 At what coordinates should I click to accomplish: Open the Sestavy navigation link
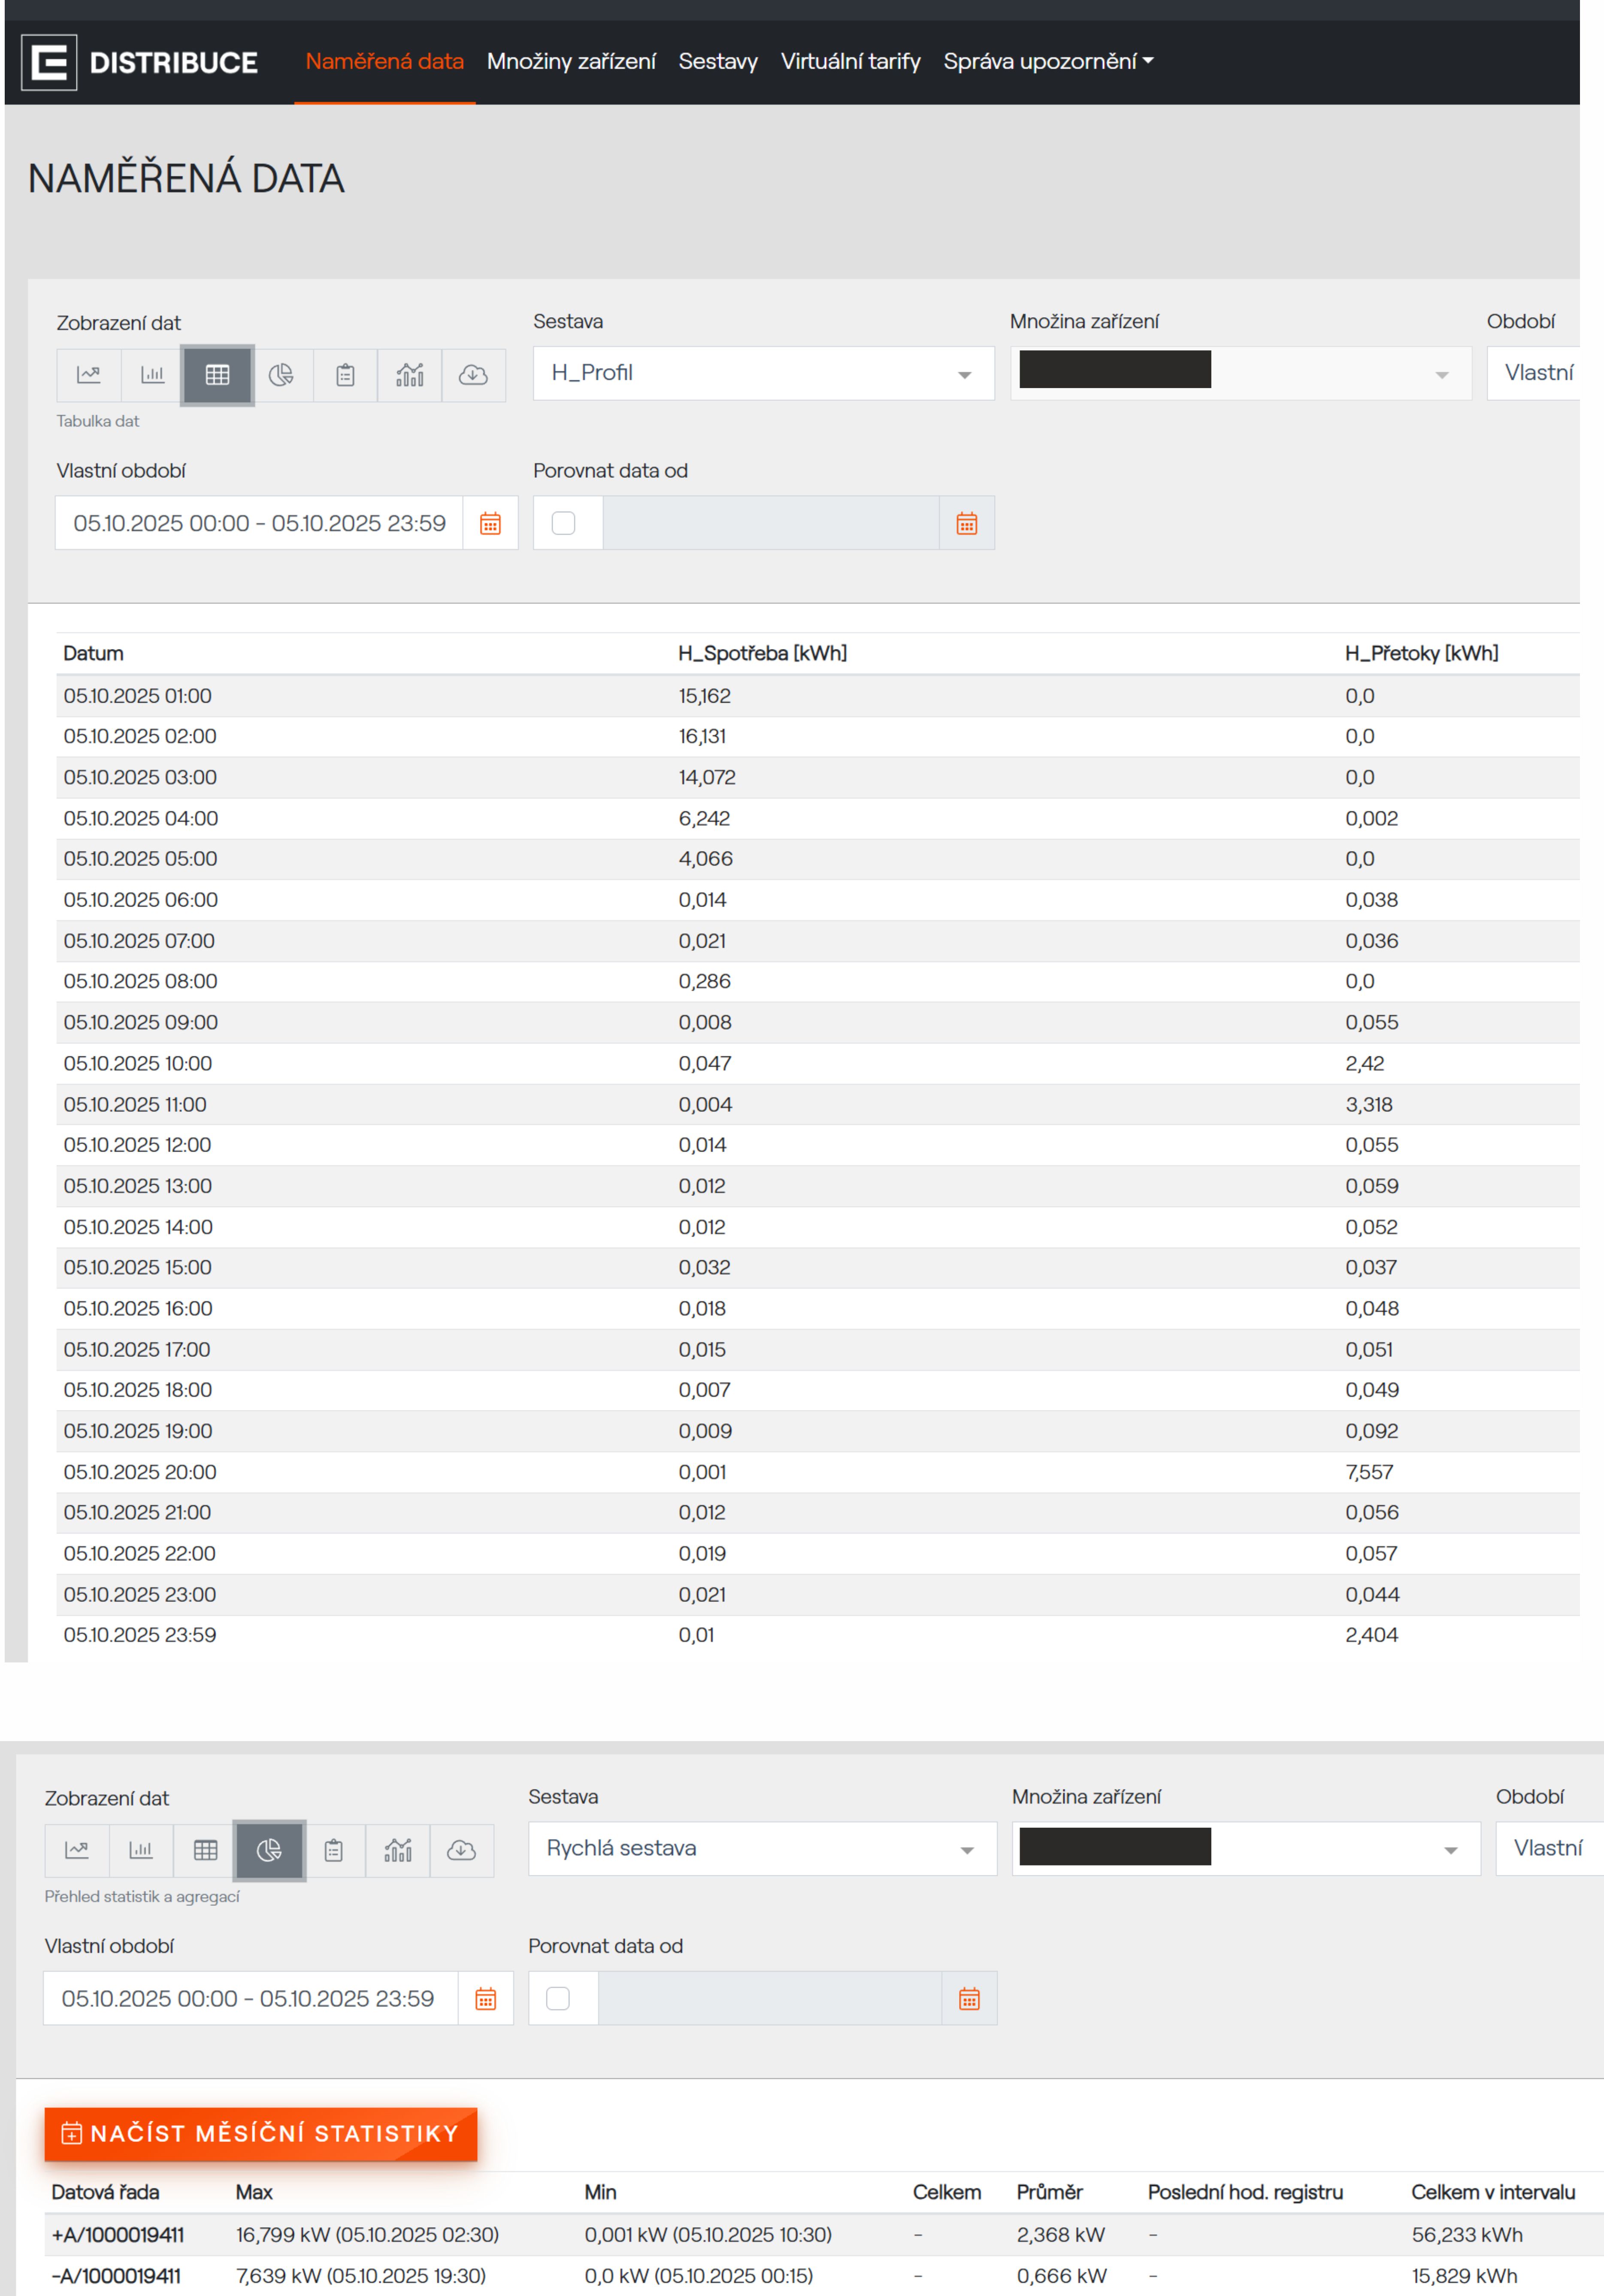click(718, 62)
